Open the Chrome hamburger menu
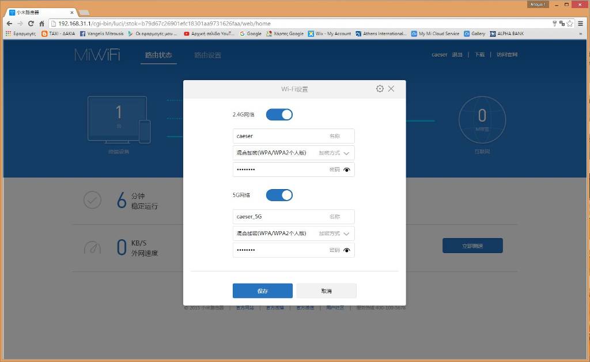The height and width of the screenshot is (362, 590). click(x=580, y=24)
